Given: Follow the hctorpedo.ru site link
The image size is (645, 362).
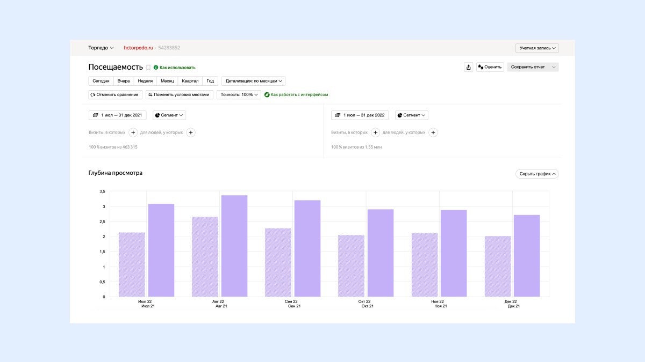Looking at the screenshot, I should tap(139, 48).
